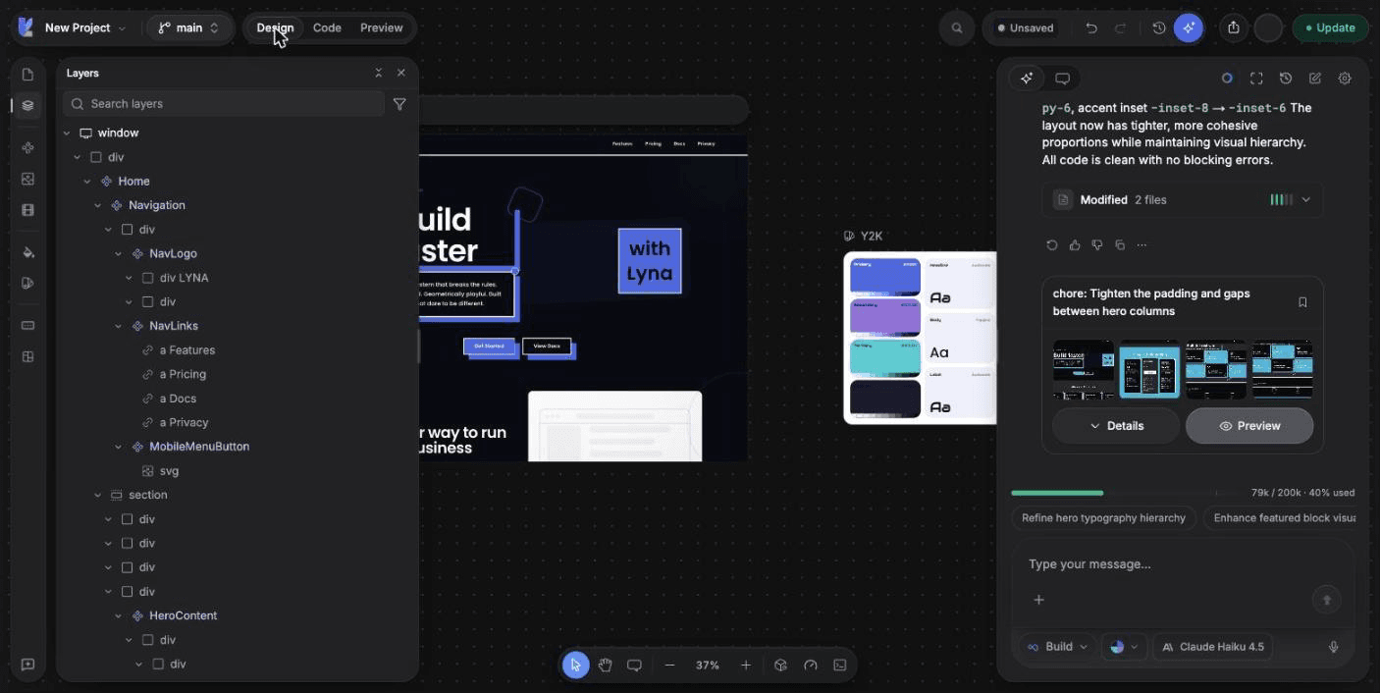Switch to the Code tab
The height and width of the screenshot is (693, 1380).
click(327, 28)
